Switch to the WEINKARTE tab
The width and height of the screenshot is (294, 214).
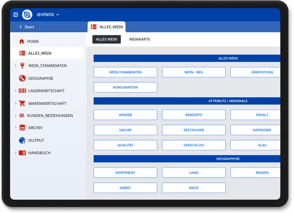click(x=140, y=39)
